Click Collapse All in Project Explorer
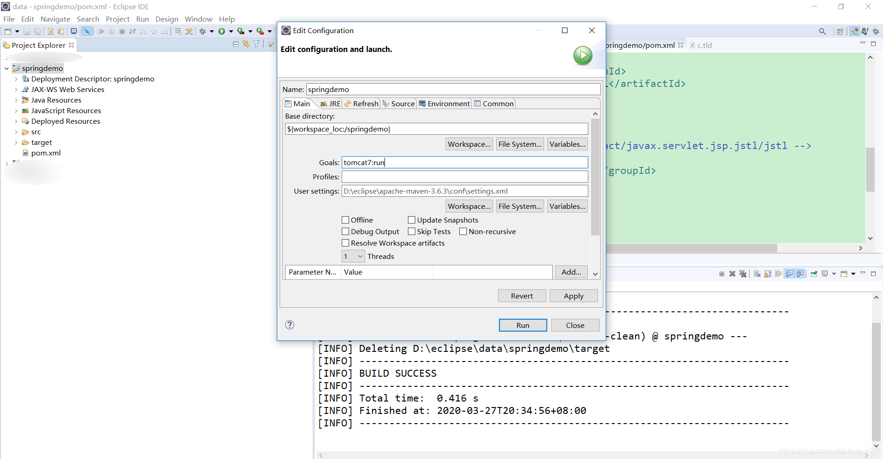Screen dimensions: 883x459 tap(236, 44)
